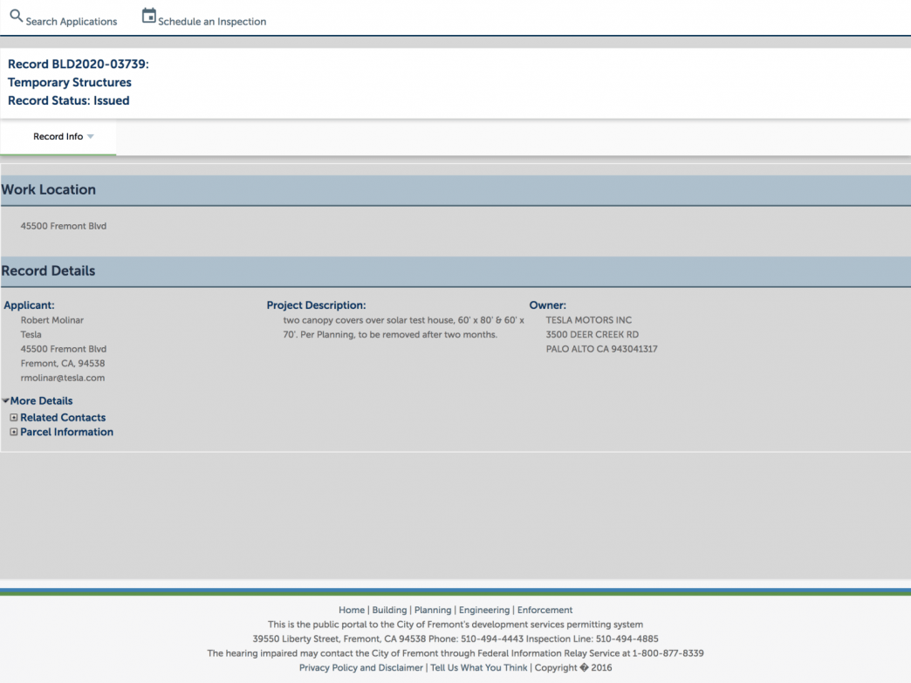Click owner name TESLA MOTORS INC

(588, 320)
